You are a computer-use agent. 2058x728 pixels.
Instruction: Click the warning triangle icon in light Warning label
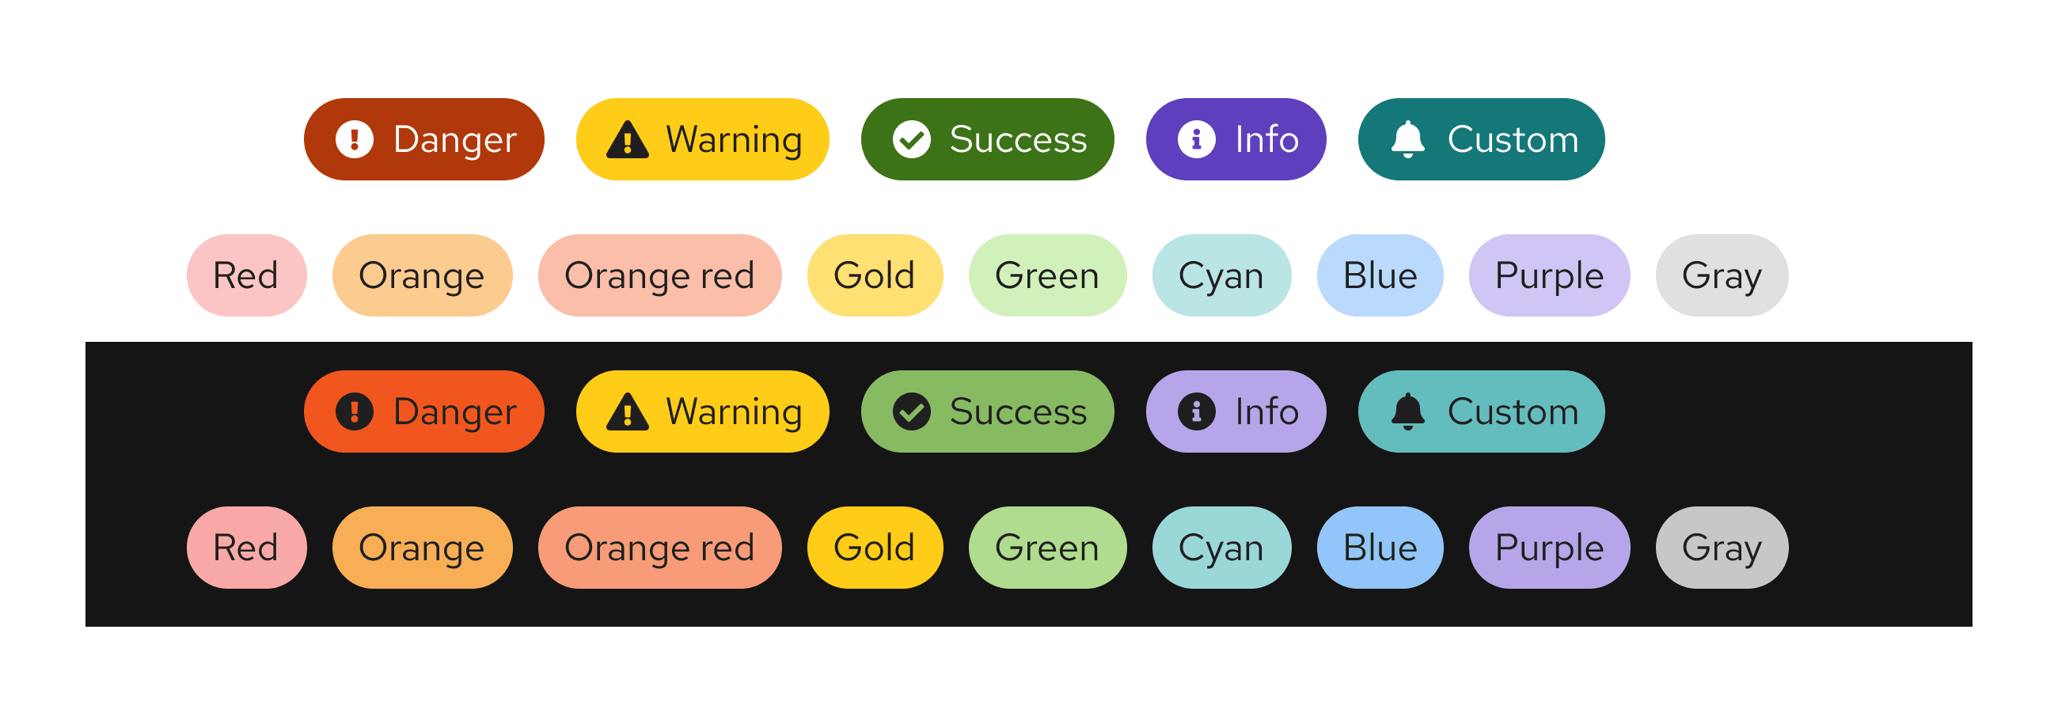(x=627, y=141)
